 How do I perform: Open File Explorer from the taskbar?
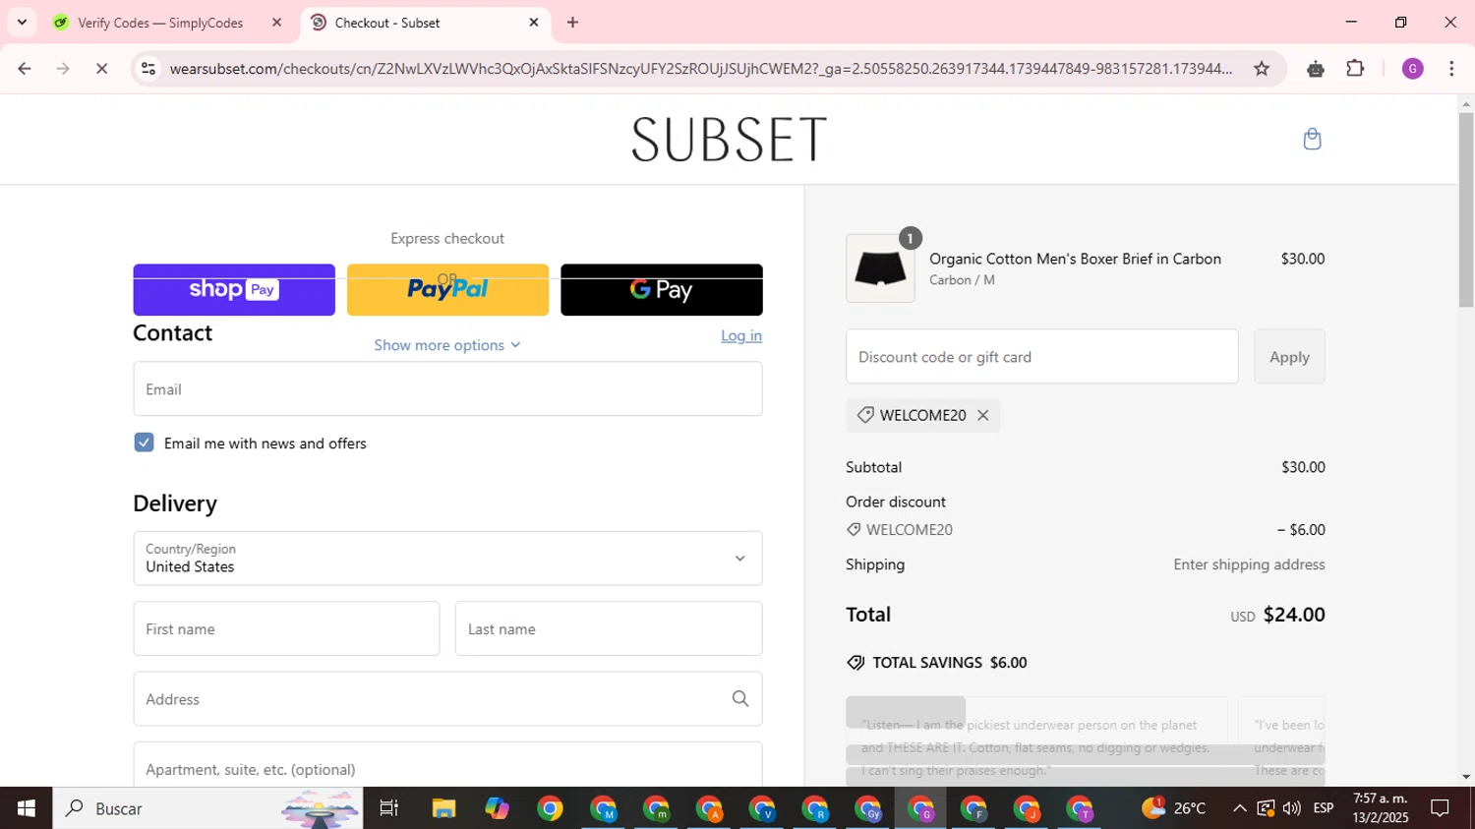[443, 808]
